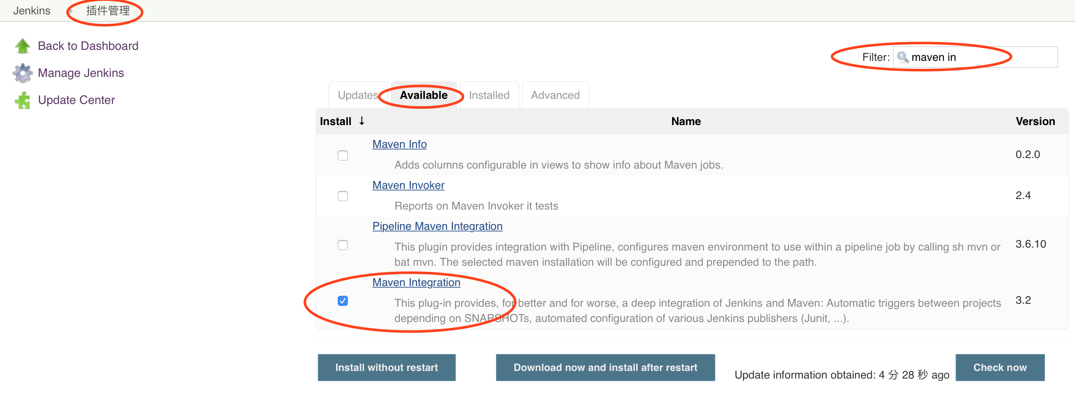
Task: Open the Maven Invoker plugin link
Action: click(408, 185)
